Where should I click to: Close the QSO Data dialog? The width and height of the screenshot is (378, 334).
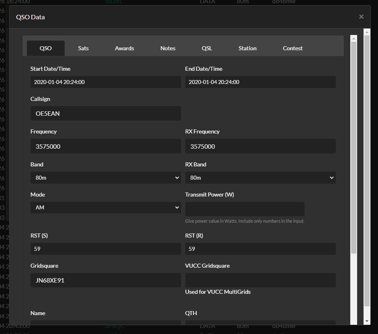pos(361,16)
